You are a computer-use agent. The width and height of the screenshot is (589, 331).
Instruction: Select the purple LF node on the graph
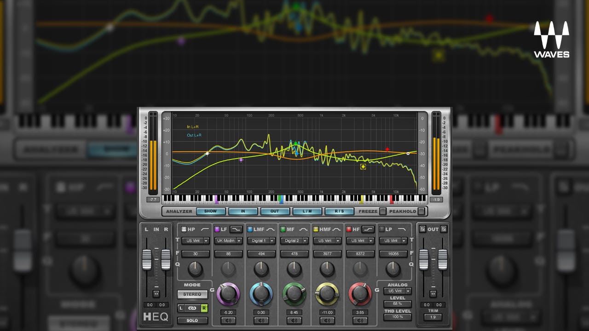point(241,160)
